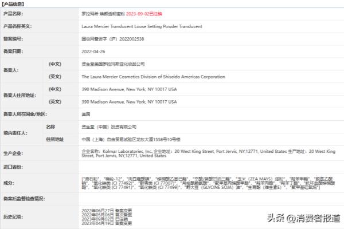Select the red '2023-09-02已注销' status text
This screenshot has height=229, width=344.
[144, 14]
